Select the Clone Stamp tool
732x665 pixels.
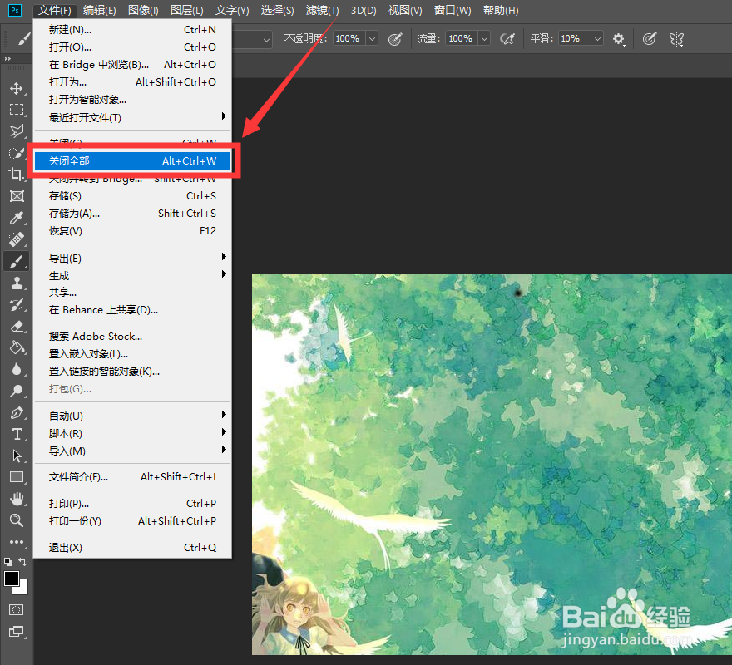click(x=17, y=283)
